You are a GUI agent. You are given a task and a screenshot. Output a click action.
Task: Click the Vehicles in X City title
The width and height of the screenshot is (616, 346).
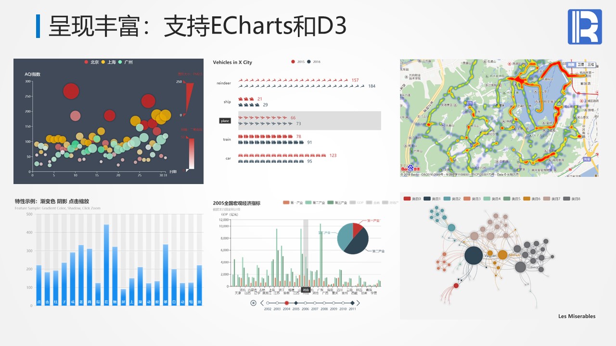click(232, 62)
